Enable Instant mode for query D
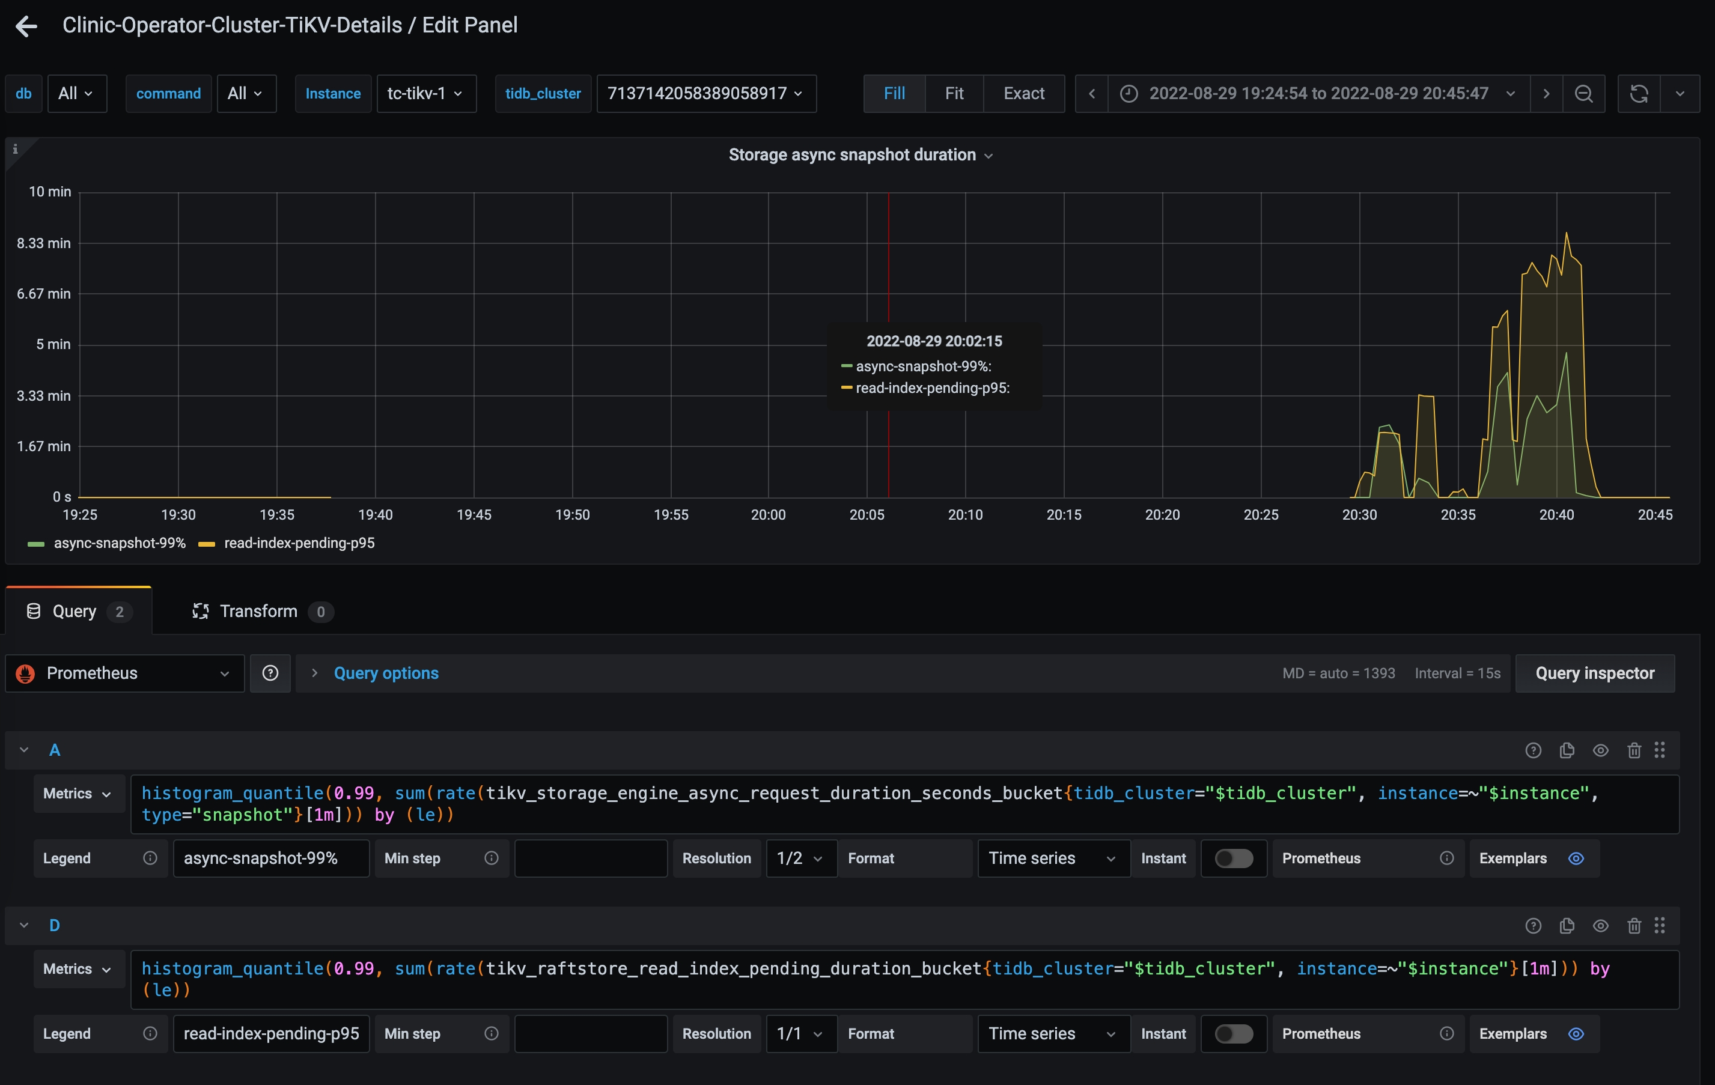Screen dimensions: 1715x1085 click(x=1233, y=1034)
